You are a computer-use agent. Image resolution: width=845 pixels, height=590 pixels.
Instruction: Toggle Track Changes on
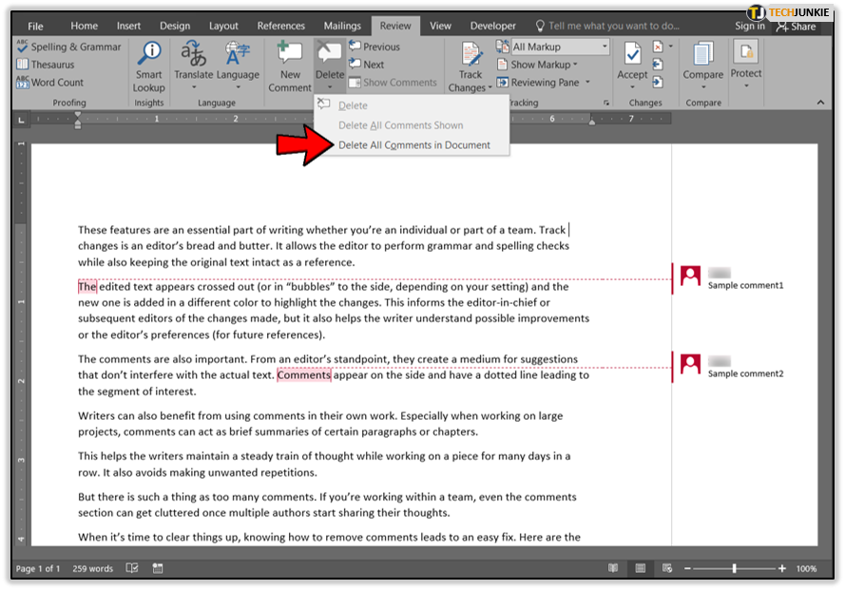pos(471,54)
